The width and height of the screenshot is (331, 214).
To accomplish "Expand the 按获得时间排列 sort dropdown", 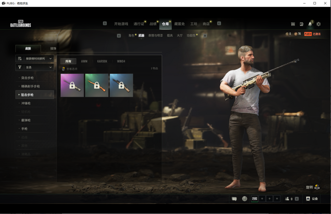I will pyautogui.click(x=35, y=59).
